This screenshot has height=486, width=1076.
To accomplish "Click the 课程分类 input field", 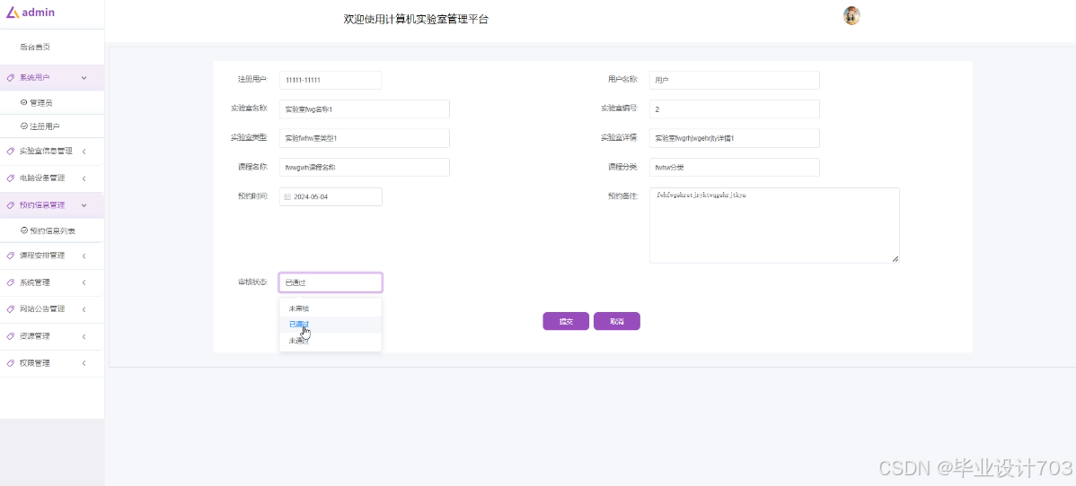I will [735, 168].
